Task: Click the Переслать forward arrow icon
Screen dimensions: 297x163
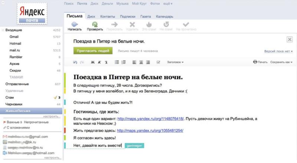Action: point(114,24)
